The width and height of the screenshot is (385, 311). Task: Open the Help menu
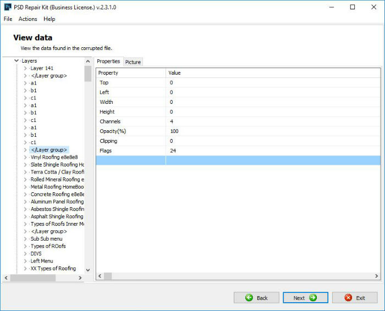50,19
